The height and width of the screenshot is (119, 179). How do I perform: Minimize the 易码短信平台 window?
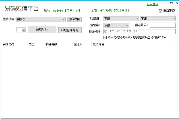(x=165, y=4)
